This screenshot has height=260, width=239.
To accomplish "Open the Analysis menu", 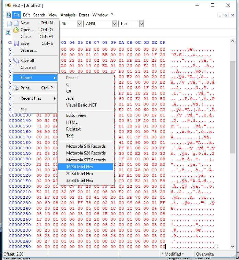I will point(68,15).
